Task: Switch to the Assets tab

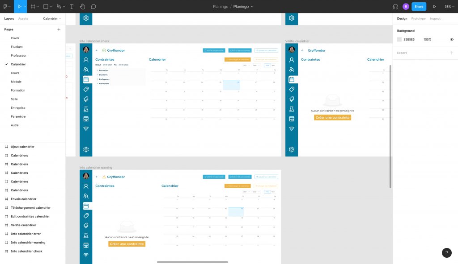Action: pyautogui.click(x=23, y=19)
